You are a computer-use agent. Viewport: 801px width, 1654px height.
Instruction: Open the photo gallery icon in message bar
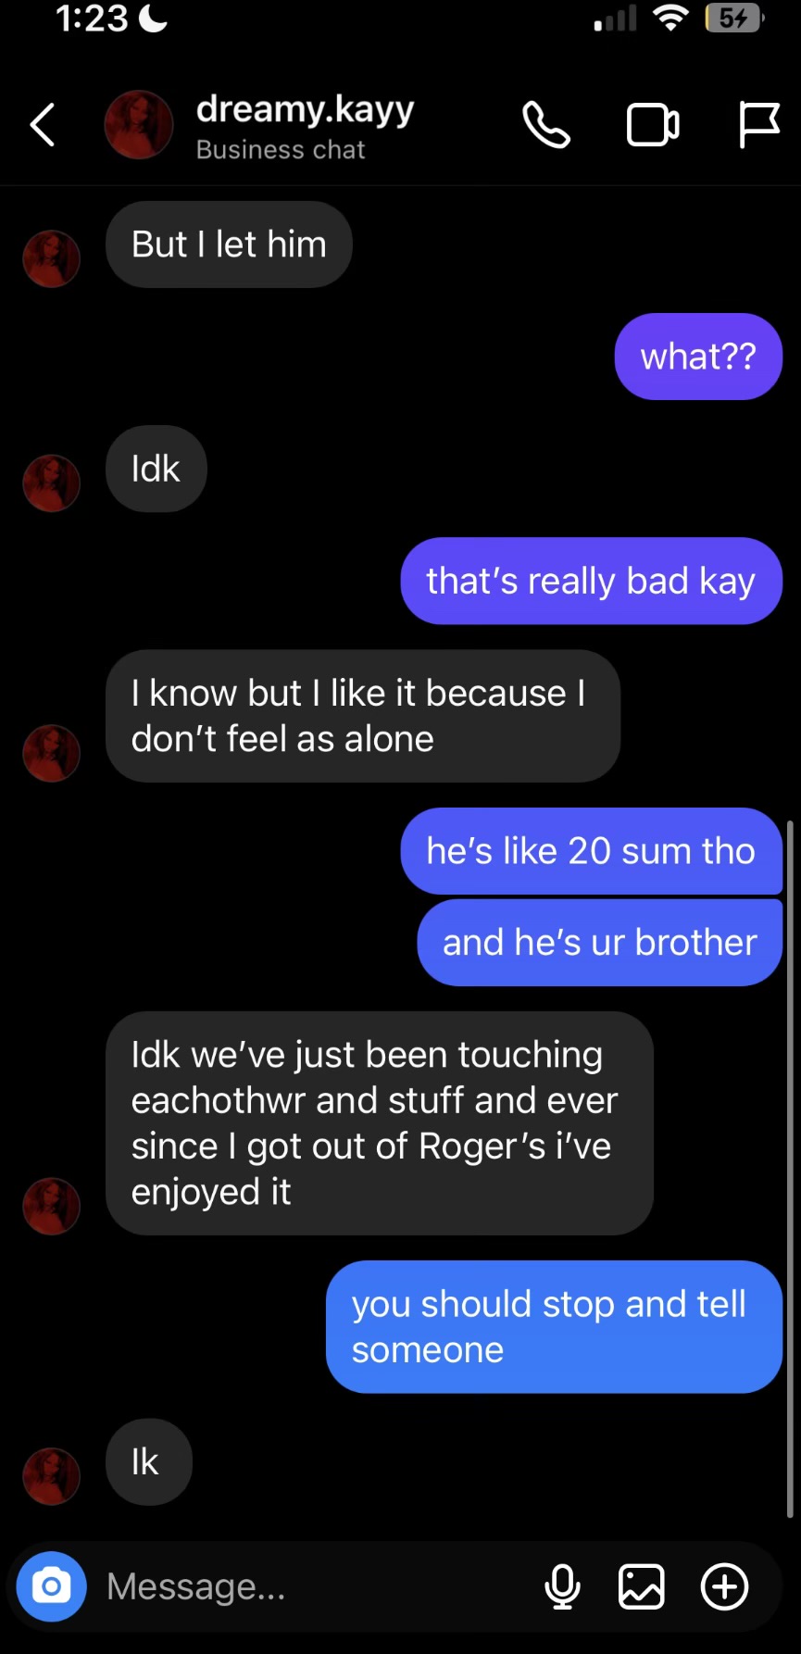tap(642, 1586)
